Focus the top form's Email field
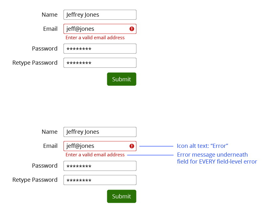Viewport: 265px width, 210px height. [x=100, y=29]
